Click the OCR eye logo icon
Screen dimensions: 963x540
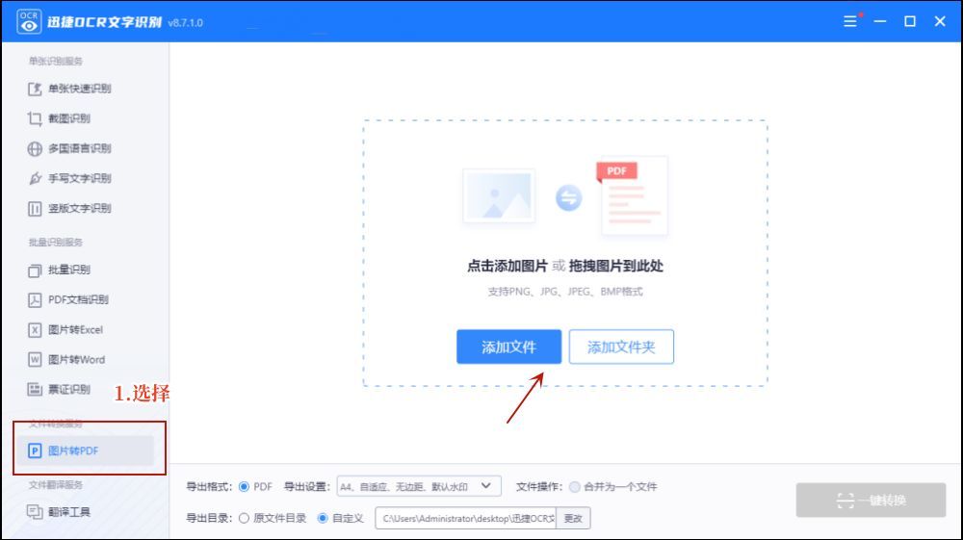[29, 21]
